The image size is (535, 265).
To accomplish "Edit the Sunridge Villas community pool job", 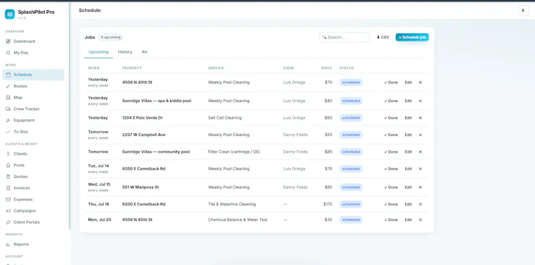I will pyautogui.click(x=408, y=152).
